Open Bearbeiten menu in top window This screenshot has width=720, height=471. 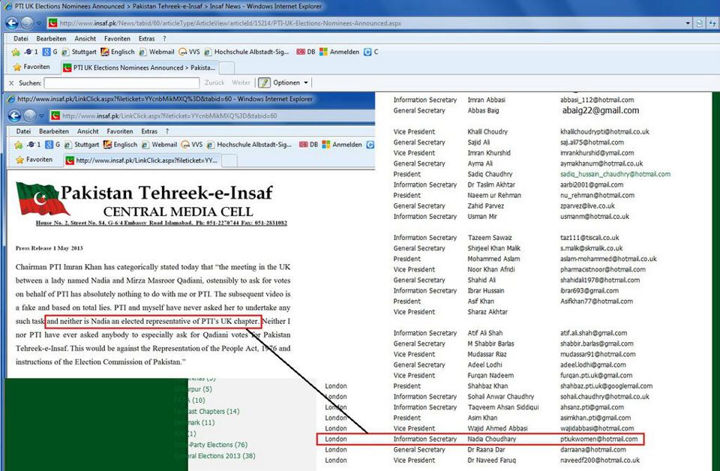pyautogui.click(x=51, y=38)
